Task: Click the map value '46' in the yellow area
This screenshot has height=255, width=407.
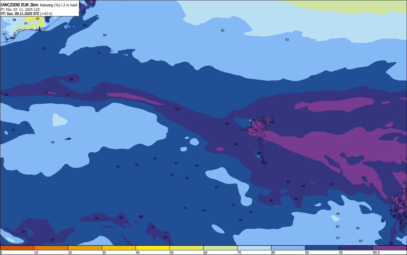Action: pyautogui.click(x=38, y=19)
